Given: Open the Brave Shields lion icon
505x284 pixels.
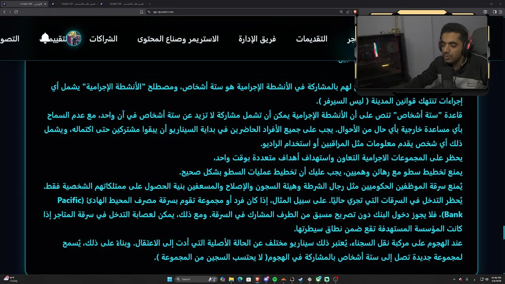Looking at the screenshot, I should 355,12.
